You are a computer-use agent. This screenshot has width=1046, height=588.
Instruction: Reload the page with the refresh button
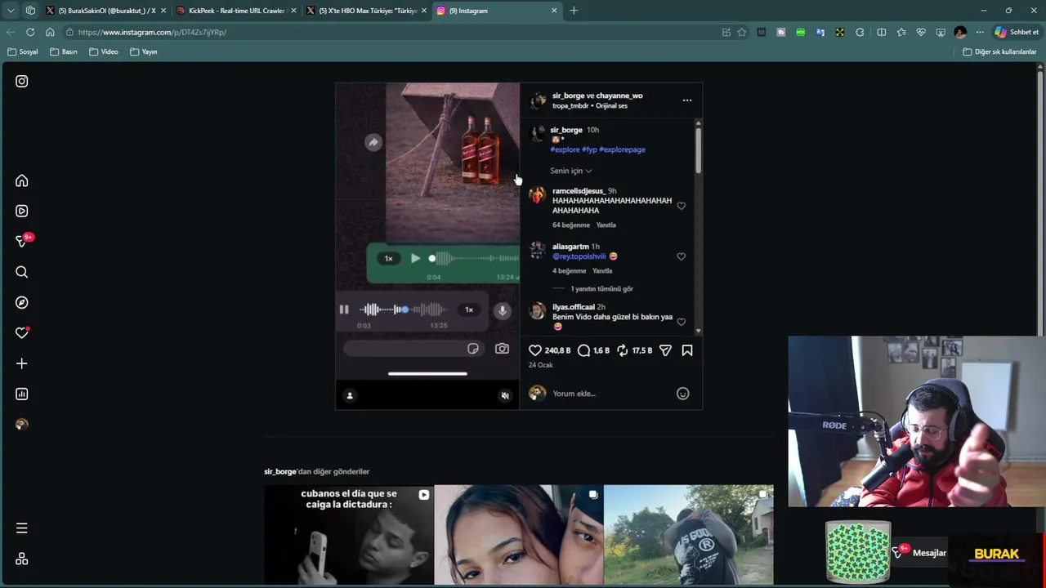(x=30, y=32)
